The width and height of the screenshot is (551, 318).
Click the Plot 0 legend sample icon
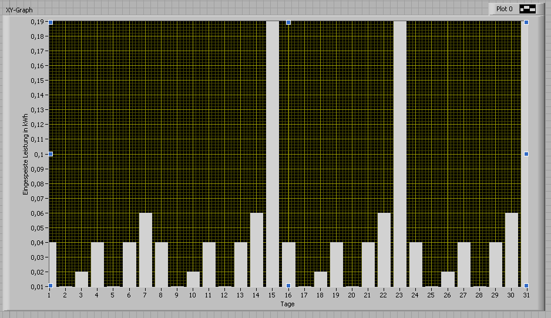point(528,9)
